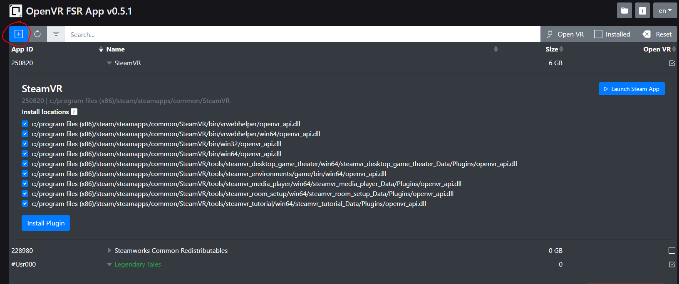Uncheck vrwebhelper/win64/openvr_api.dll location
The height and width of the screenshot is (284, 679).
click(25, 134)
